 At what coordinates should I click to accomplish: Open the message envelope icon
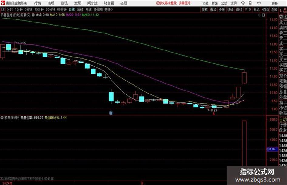259,3
